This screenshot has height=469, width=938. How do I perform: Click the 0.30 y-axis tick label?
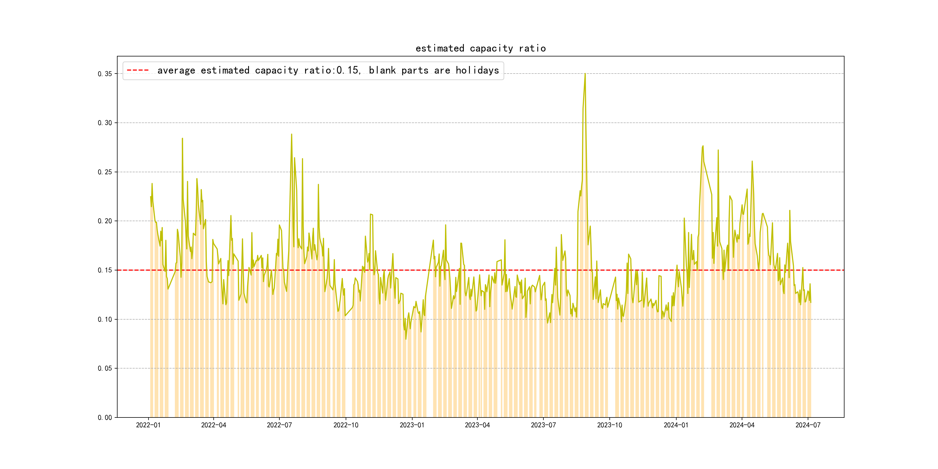pos(105,123)
